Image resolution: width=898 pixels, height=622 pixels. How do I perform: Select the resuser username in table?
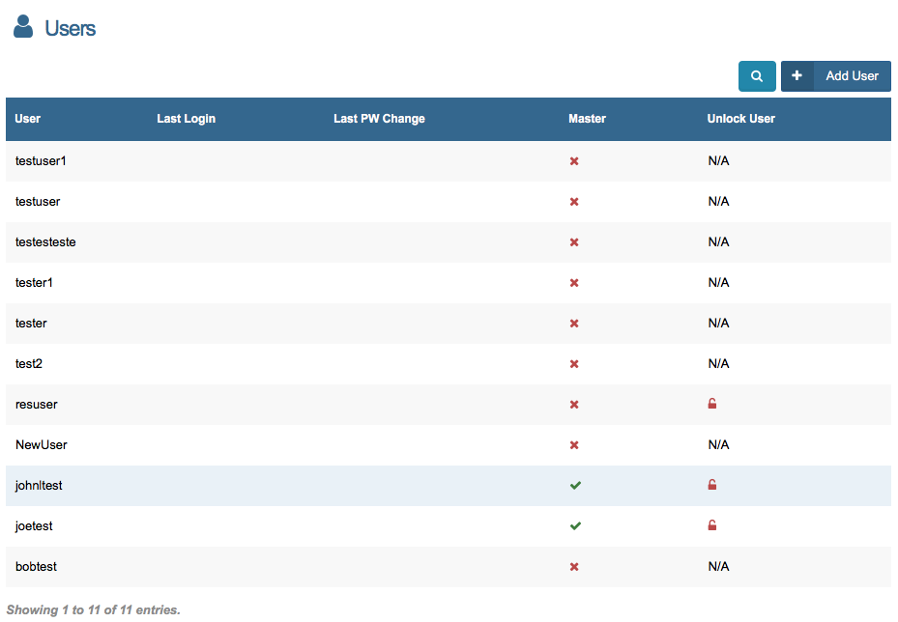tap(37, 405)
